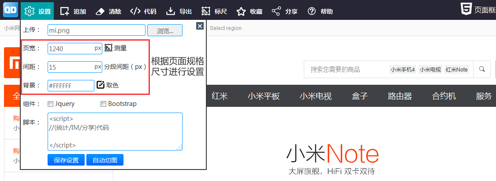The height and width of the screenshot is (181, 496).
Task: Open the 小米电视 nav menu item
Action: (x=316, y=96)
